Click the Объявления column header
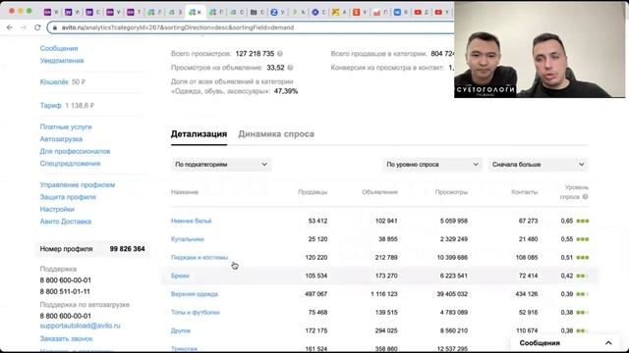The height and width of the screenshot is (353, 629). [x=379, y=192]
